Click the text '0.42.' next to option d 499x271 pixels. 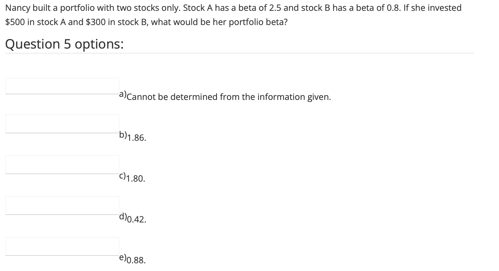(x=136, y=220)
